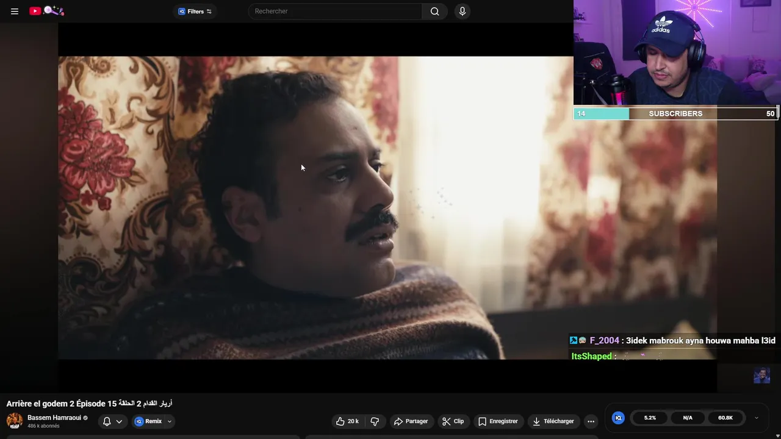This screenshot has height=439, width=781.
Task: Click the Partager share button
Action: tap(411, 421)
